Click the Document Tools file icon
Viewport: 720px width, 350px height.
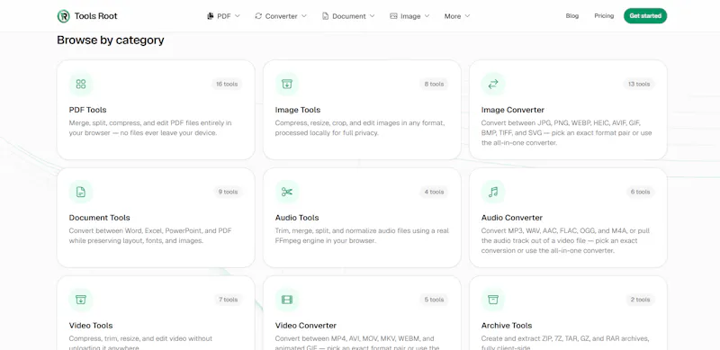click(x=81, y=192)
